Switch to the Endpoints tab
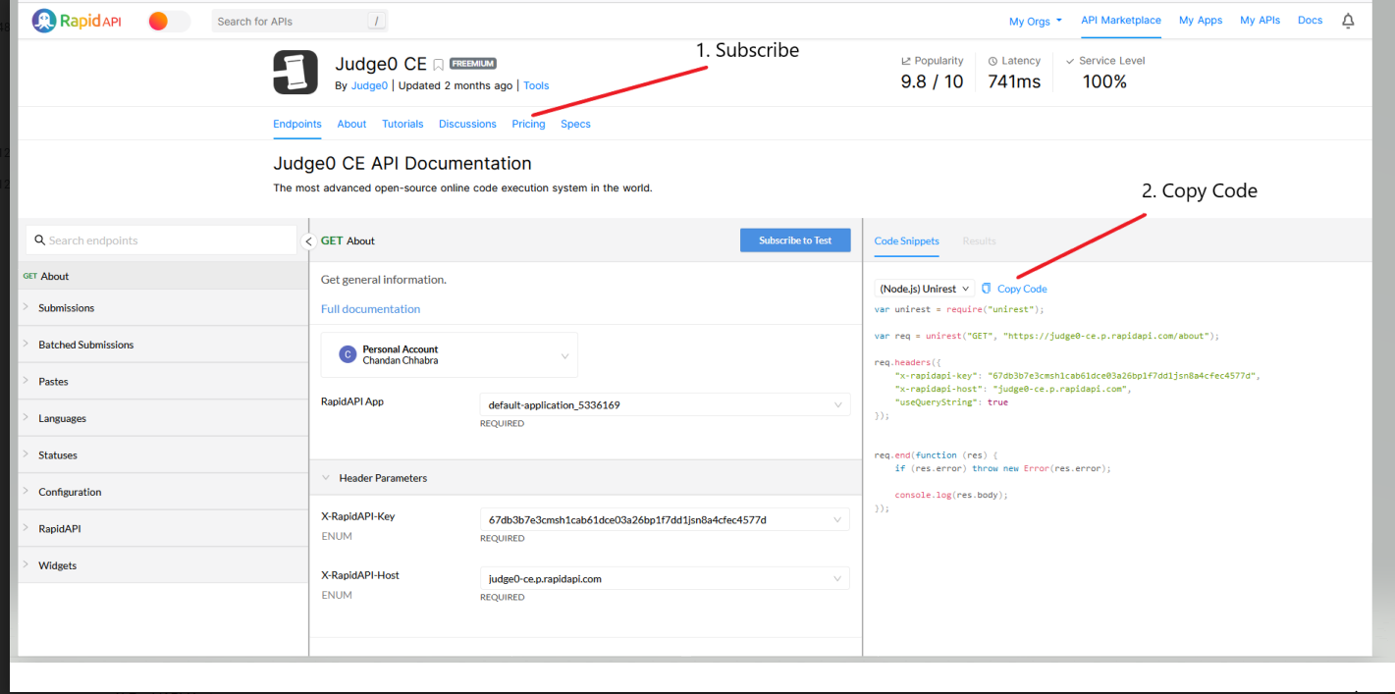Screen dimensions: 1395x694 [297, 124]
